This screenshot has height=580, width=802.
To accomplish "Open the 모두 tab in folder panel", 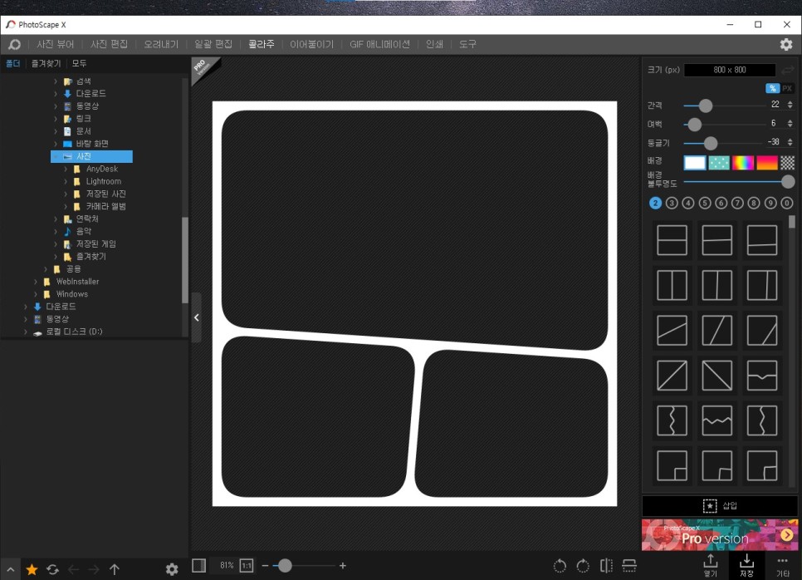I will pos(79,63).
